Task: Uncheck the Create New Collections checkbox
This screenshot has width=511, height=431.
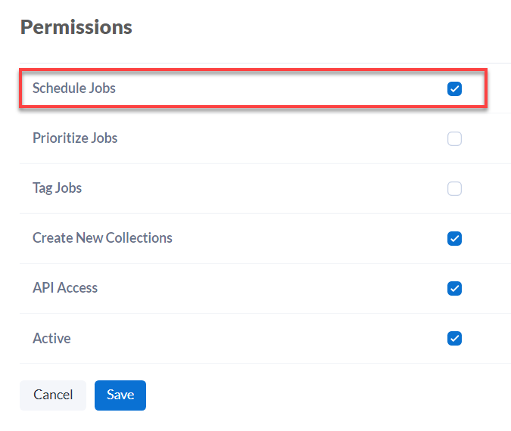Action: 454,239
